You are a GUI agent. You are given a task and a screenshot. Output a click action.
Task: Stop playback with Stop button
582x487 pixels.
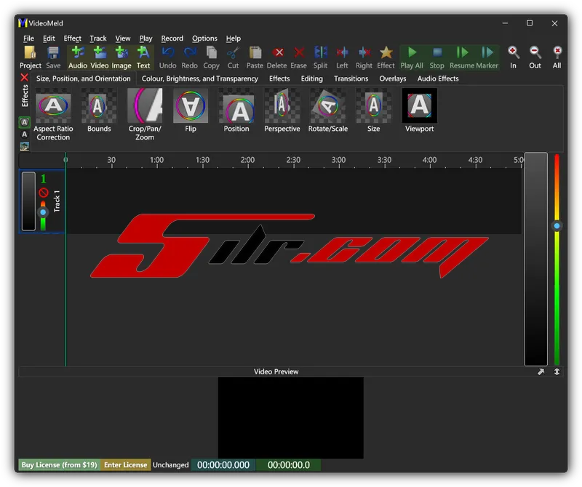437,57
